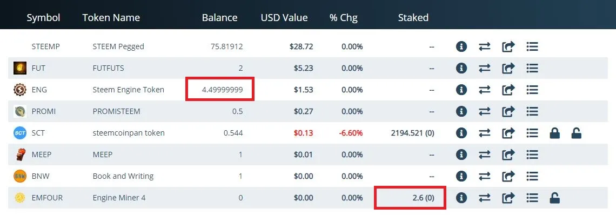Unstake EMFOUR with open lock icon
Viewport: 616px width, 215px height.
[x=555, y=198]
